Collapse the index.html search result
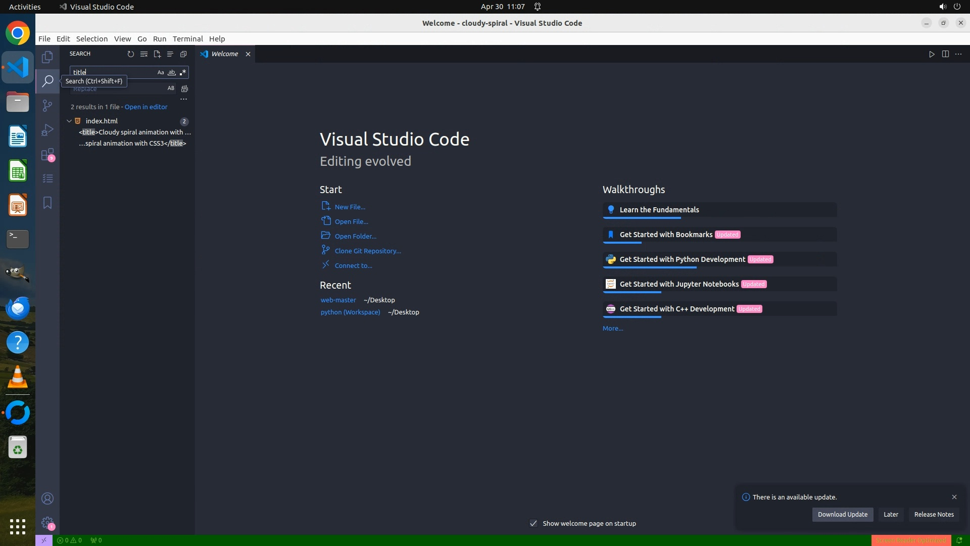The width and height of the screenshot is (970, 546). pyautogui.click(x=69, y=121)
